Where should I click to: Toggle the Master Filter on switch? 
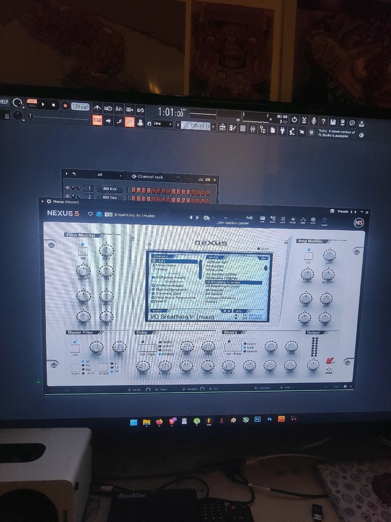click(x=75, y=348)
